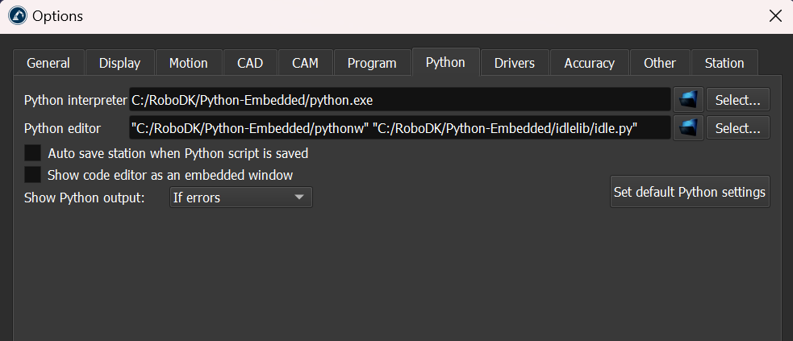The width and height of the screenshot is (793, 341).
Task: Switch to the CAM tab
Action: coord(305,63)
